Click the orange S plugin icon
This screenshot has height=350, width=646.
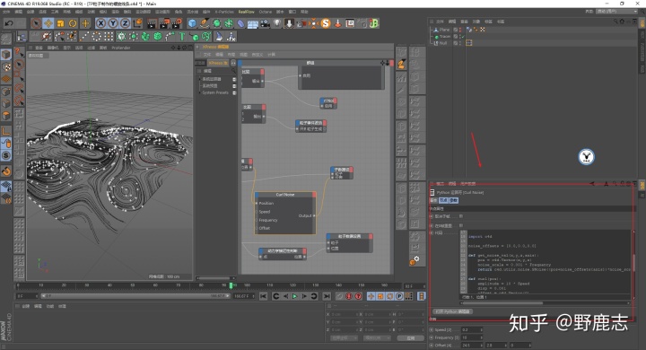[326, 23]
